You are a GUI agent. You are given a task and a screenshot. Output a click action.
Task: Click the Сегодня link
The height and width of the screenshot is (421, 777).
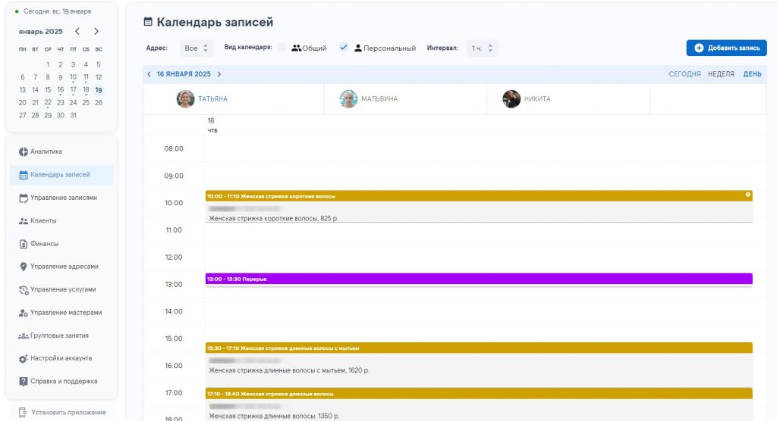point(684,74)
